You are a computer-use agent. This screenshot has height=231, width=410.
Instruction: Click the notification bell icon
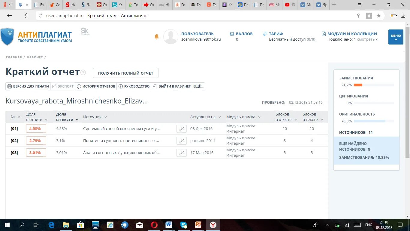click(x=156, y=37)
